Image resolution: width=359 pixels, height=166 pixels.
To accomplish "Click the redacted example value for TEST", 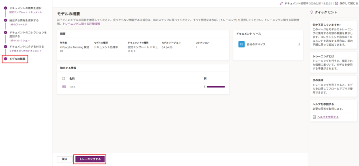I will point(216,87).
